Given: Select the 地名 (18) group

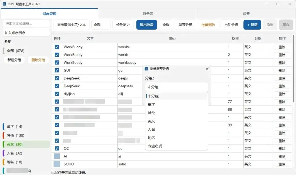Looking at the screenshot, I should pyautogui.click(x=26, y=162).
